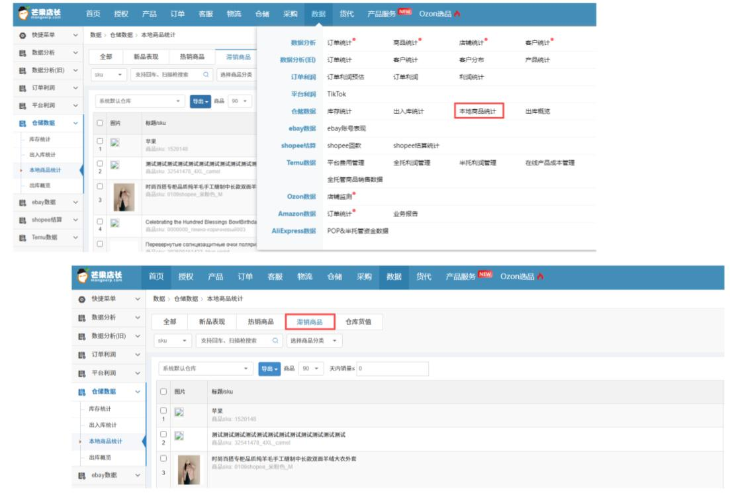Click the 快捷菜单 gear icon in the lower sidebar

coord(82,299)
